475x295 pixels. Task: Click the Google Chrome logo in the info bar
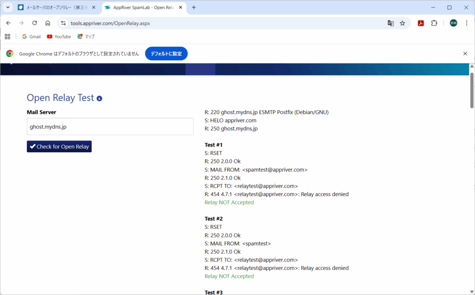click(10, 54)
